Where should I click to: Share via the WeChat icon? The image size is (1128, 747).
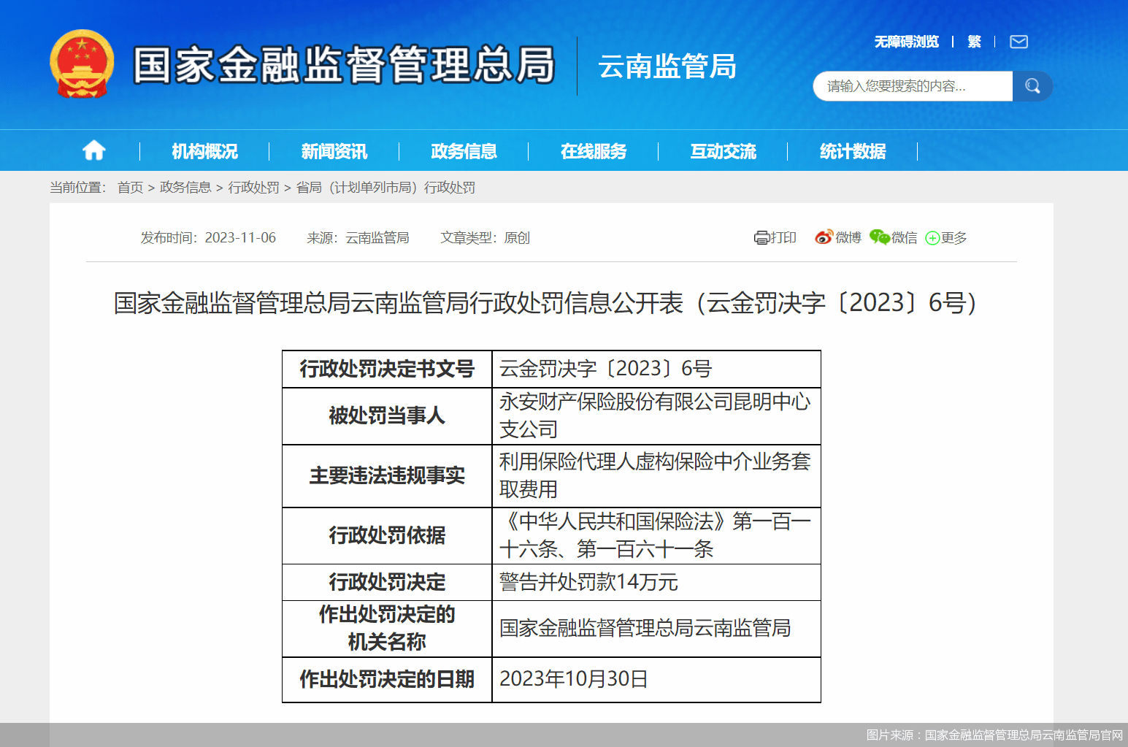pos(879,237)
